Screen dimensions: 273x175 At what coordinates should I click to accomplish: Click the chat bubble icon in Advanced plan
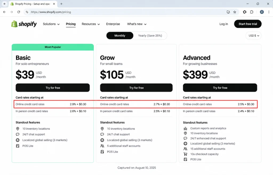(186, 138)
